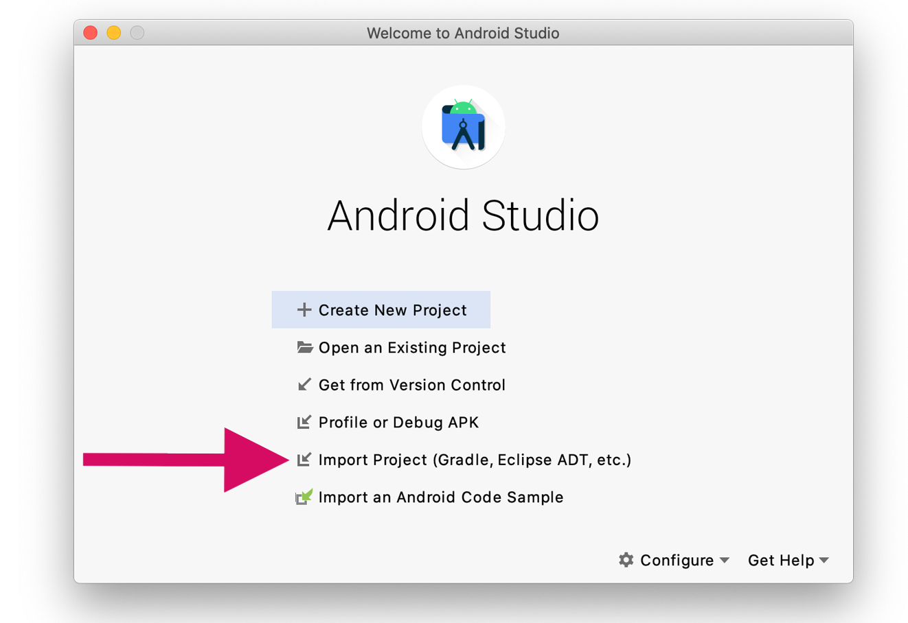The height and width of the screenshot is (623, 908).
Task: Click the Import Project icon
Action: point(304,460)
